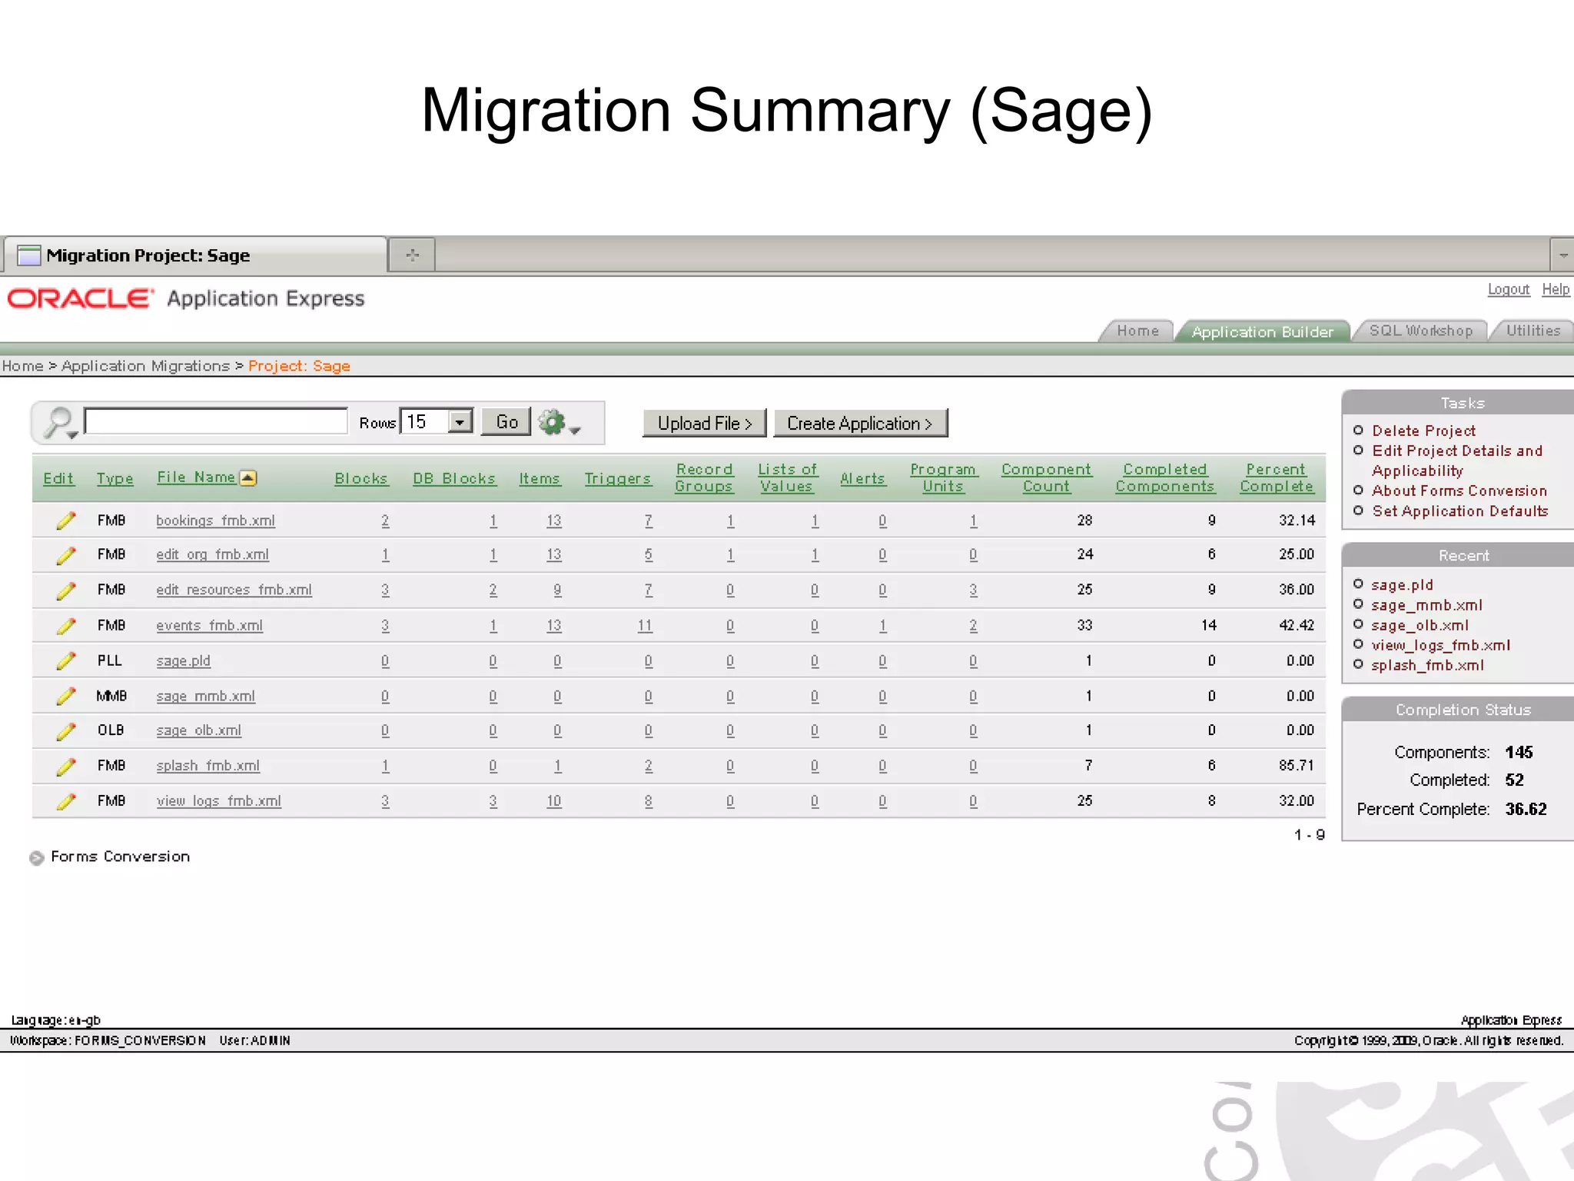Open the edit_resources_fmb.xml file link
This screenshot has height=1181, width=1574.
(x=234, y=590)
